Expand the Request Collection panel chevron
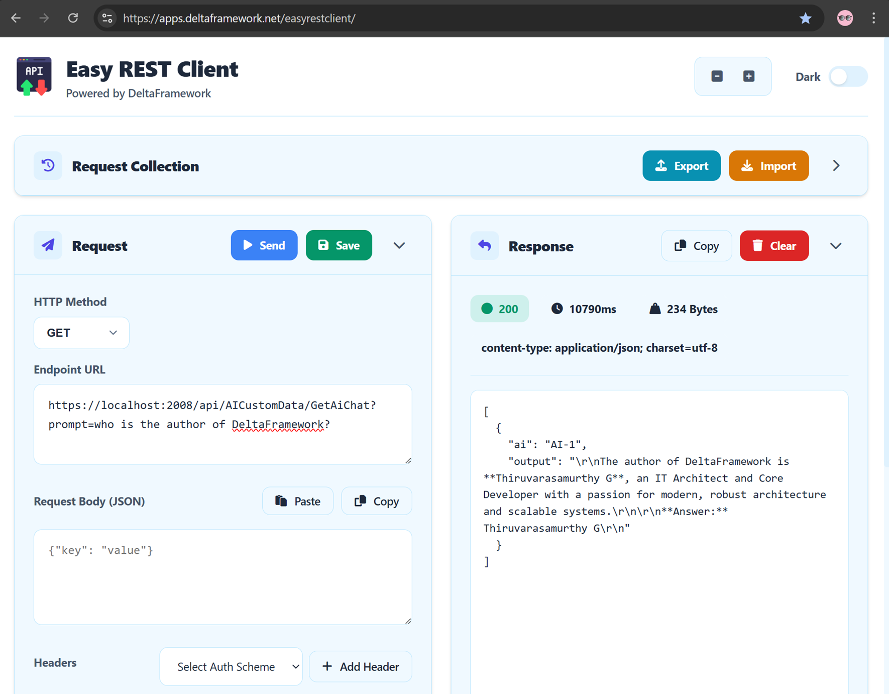This screenshot has width=889, height=694. tap(836, 166)
